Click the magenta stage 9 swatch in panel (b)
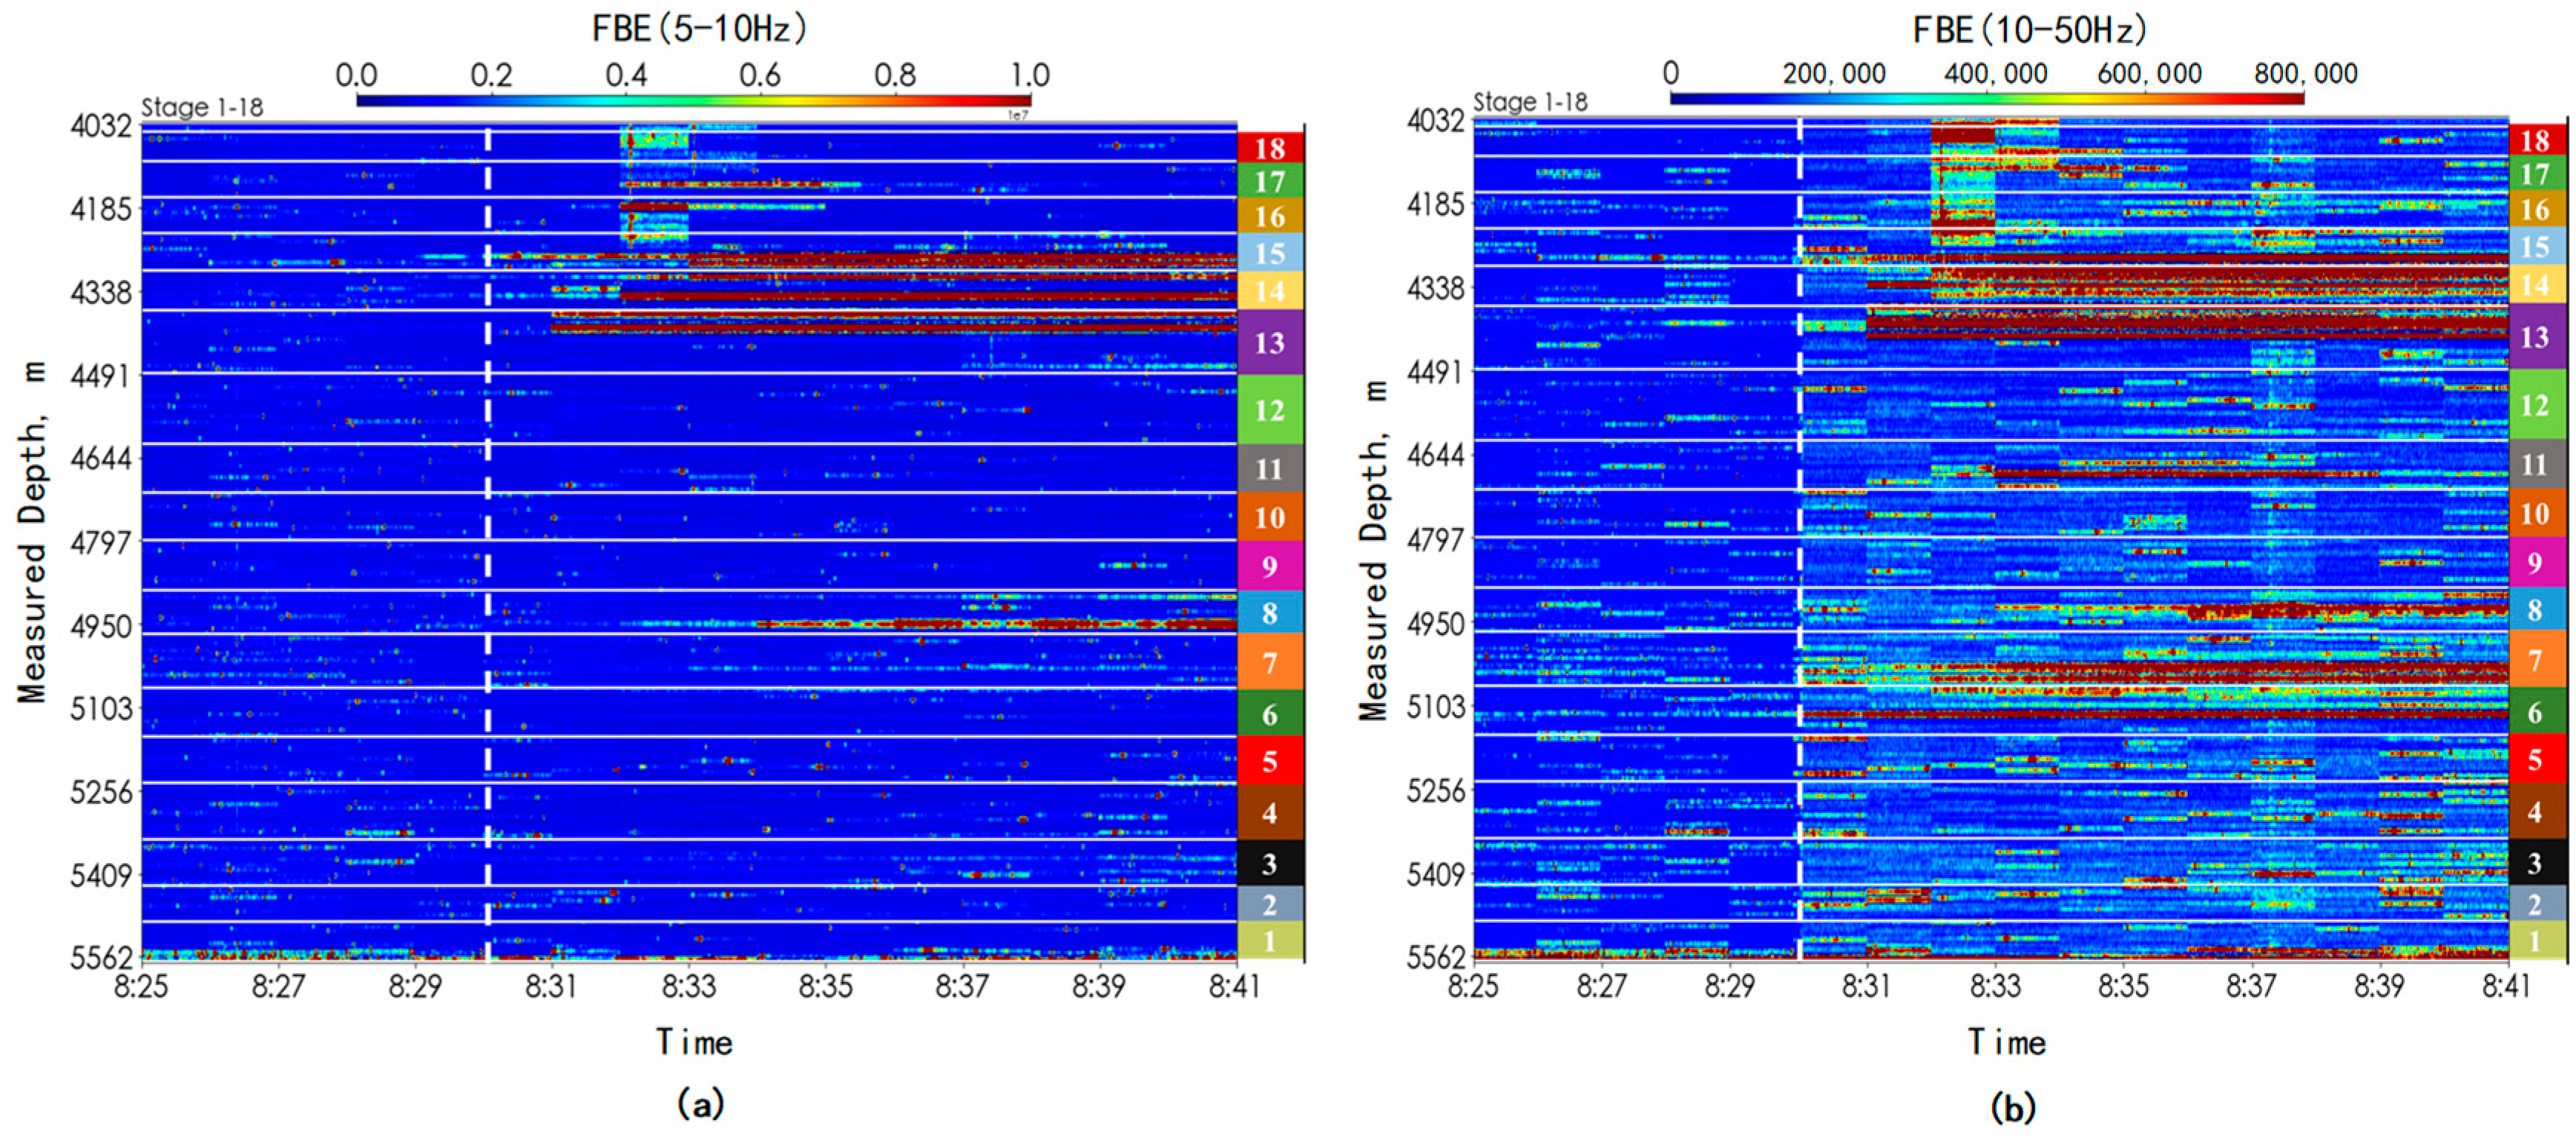 pos(2534,562)
